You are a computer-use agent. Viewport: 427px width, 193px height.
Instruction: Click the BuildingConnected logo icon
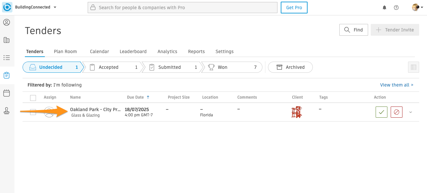(x=7, y=7)
